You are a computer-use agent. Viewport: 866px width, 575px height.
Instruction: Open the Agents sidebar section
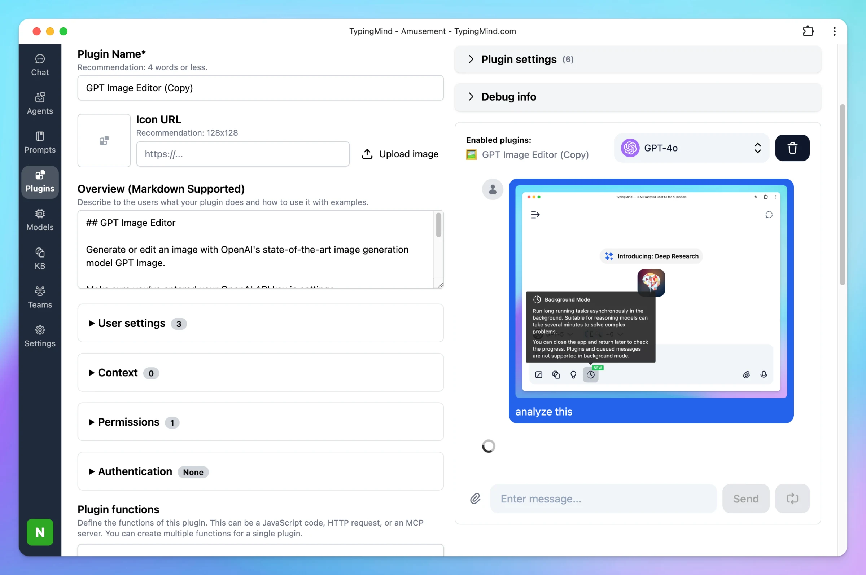pyautogui.click(x=40, y=104)
